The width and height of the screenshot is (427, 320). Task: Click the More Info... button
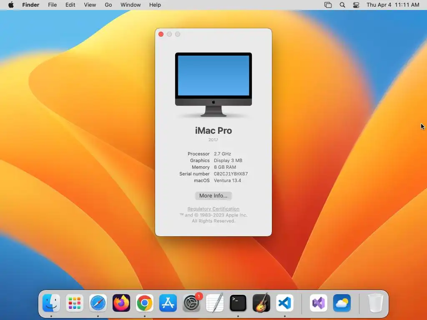[x=213, y=196]
